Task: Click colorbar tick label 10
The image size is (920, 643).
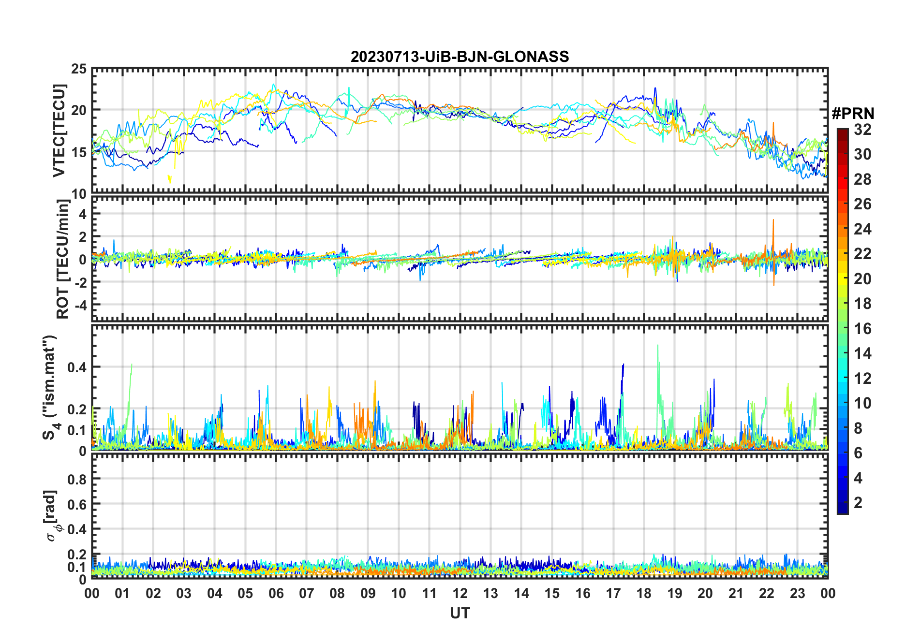Action: point(862,403)
